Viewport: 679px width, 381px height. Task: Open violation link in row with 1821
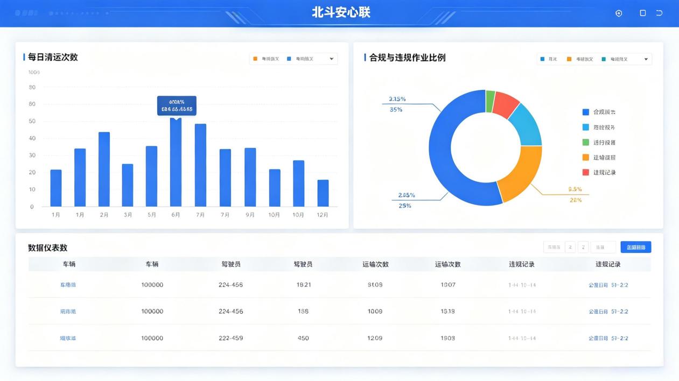608,285
